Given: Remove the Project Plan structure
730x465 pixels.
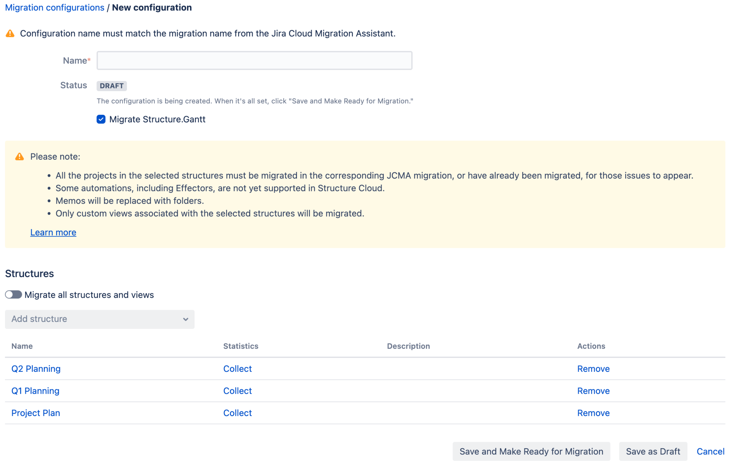Looking at the screenshot, I should (593, 413).
